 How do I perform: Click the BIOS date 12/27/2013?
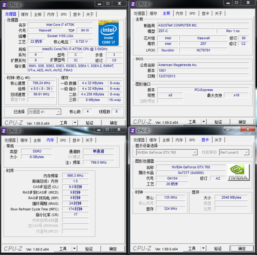pos(203,76)
